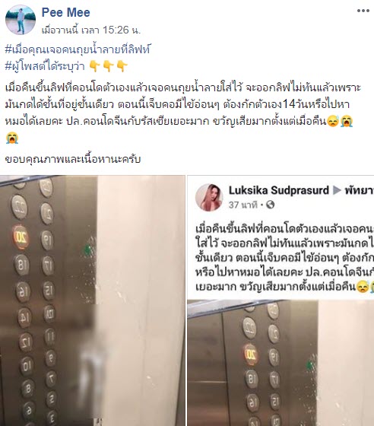Open the three-dot post options menu
374x426 pixels.
point(363,11)
